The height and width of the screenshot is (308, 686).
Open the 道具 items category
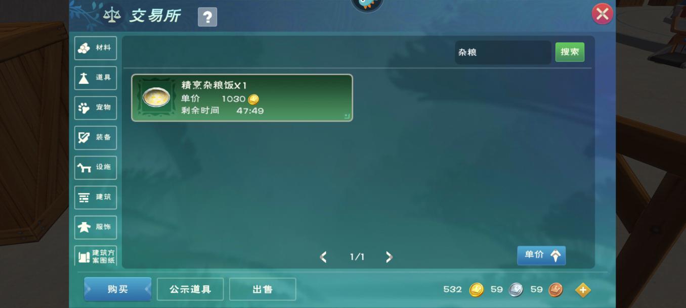tap(96, 78)
